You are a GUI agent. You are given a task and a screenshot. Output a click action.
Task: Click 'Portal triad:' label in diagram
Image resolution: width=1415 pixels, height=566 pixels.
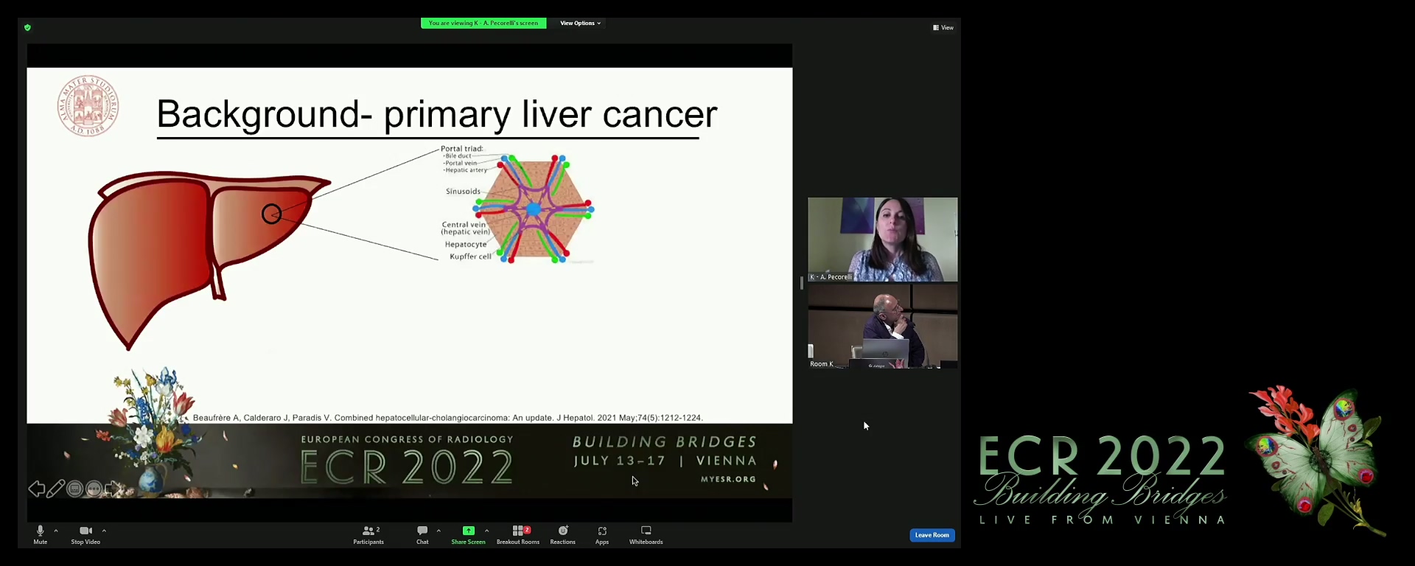click(462, 148)
